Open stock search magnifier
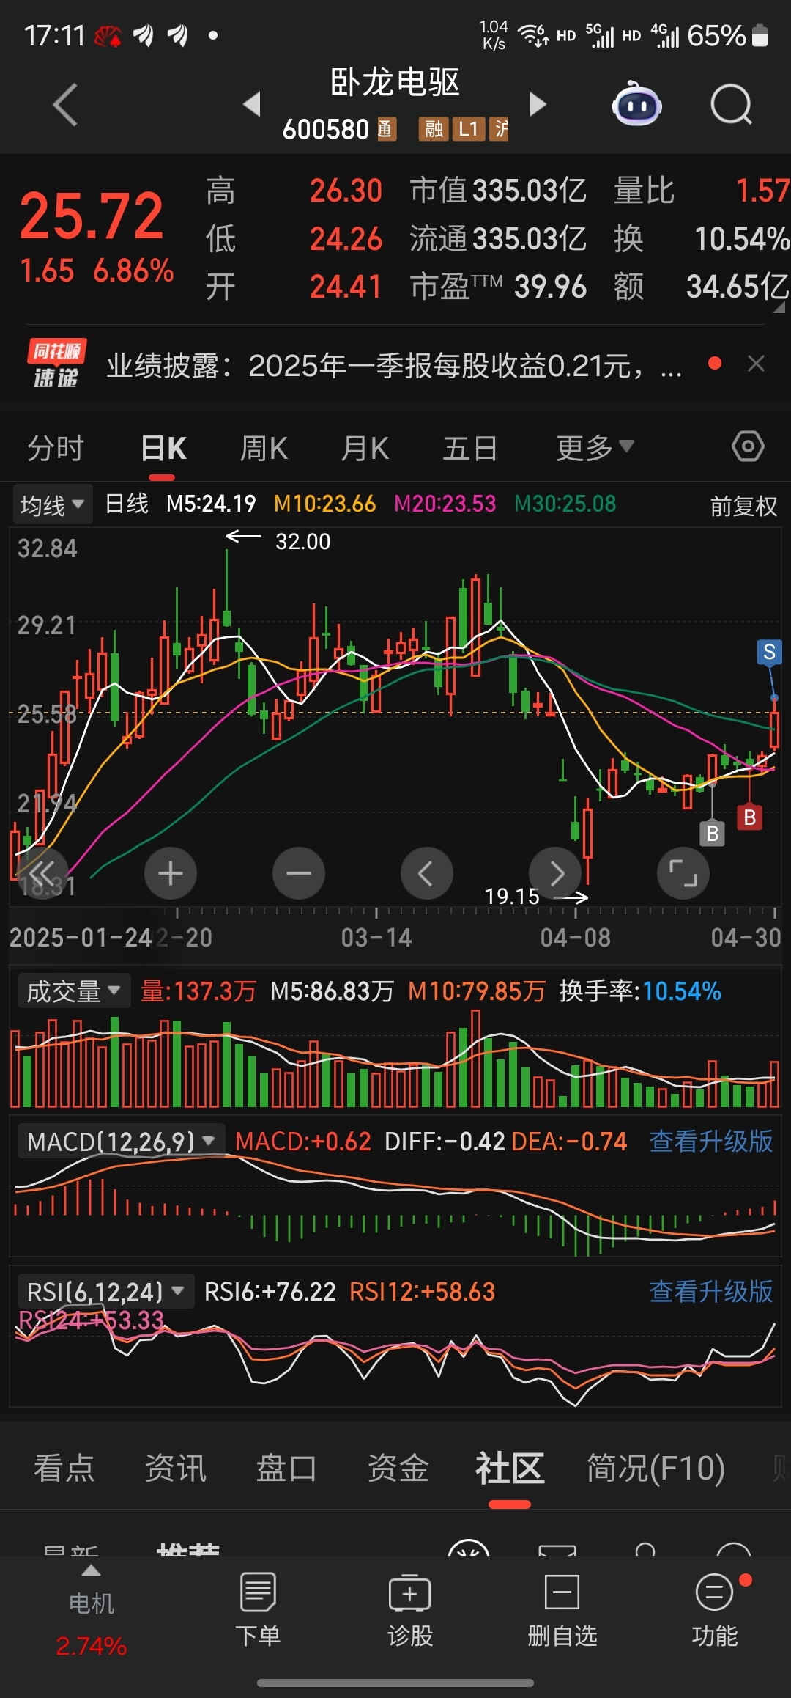This screenshot has width=791, height=1698. (x=732, y=105)
